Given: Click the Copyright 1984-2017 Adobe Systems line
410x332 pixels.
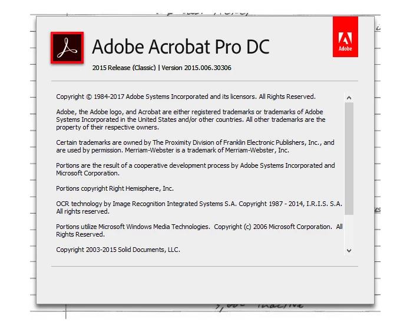Looking at the screenshot, I should [x=186, y=97].
